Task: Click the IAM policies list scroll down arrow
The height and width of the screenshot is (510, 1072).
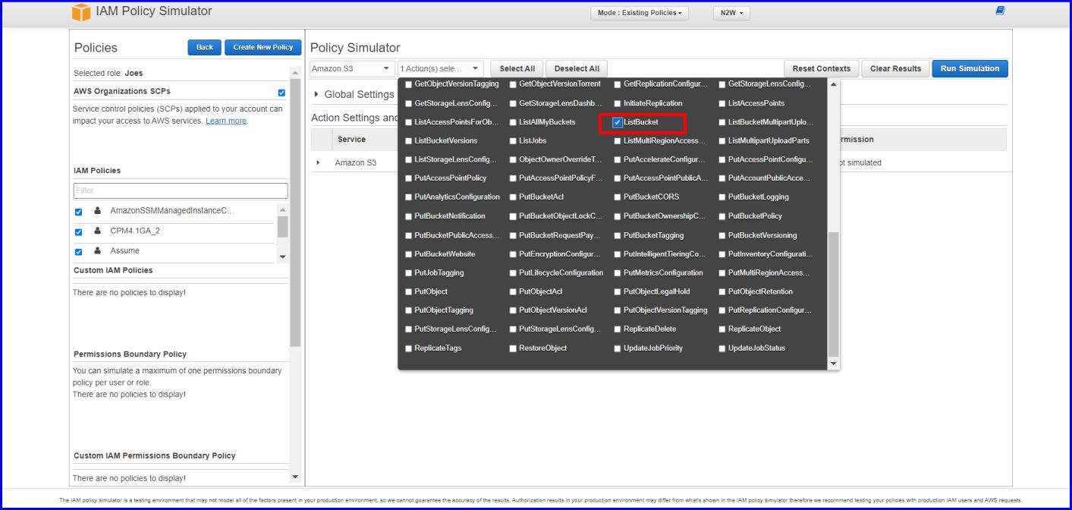Action: [283, 257]
